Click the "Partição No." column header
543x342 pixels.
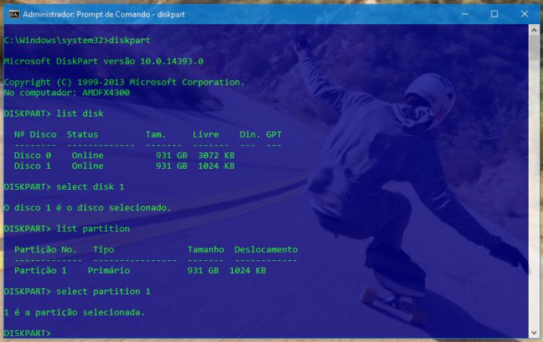46,250
